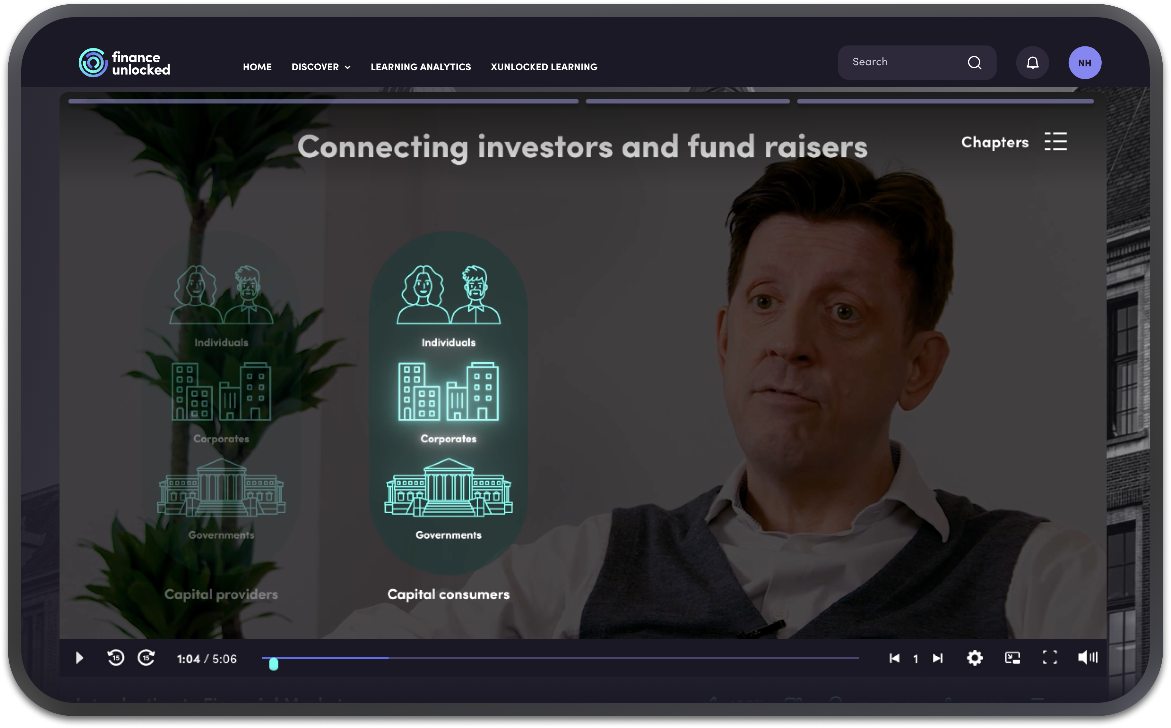
Task: Open the notifications bell
Action: (1032, 63)
